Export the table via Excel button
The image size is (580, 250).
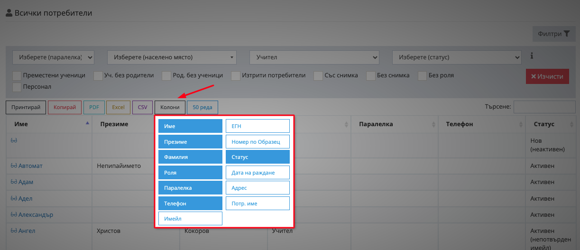click(x=118, y=107)
